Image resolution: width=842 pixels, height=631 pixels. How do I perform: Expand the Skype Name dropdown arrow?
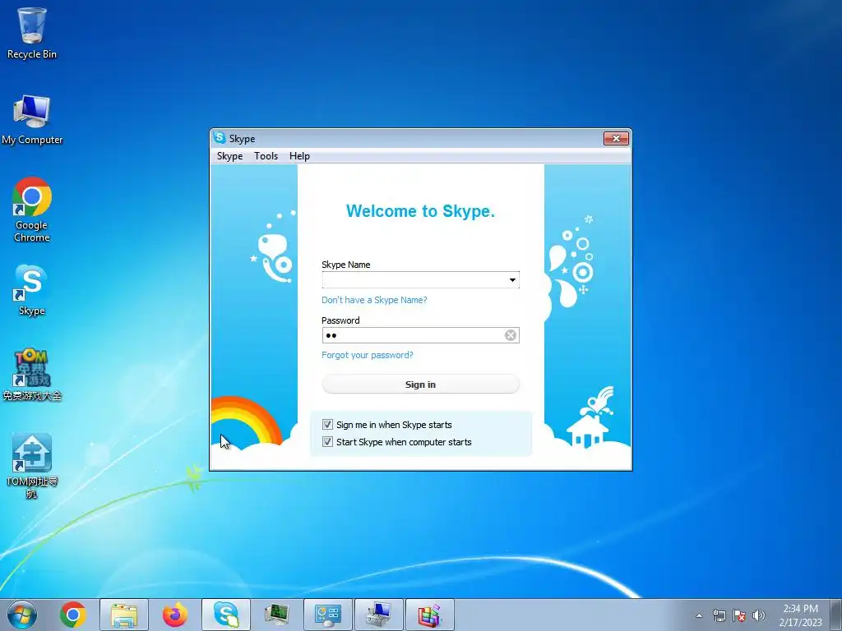(x=512, y=280)
